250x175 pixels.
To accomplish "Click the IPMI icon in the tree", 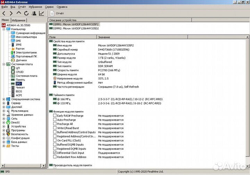I will [x=13, y=45].
